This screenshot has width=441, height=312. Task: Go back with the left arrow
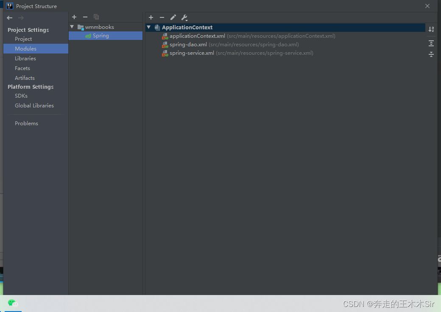tap(10, 18)
